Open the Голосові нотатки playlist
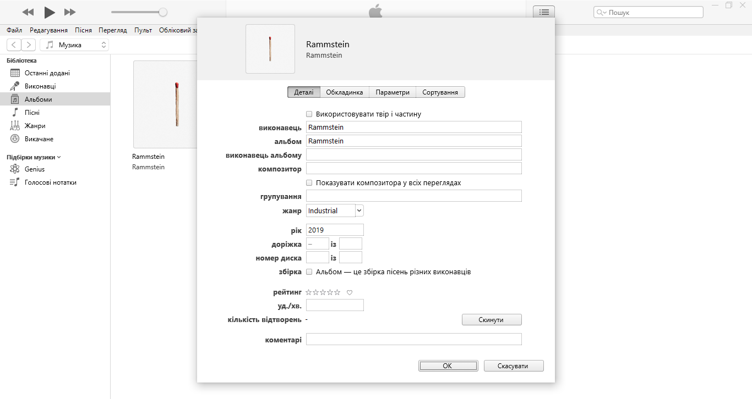This screenshot has height=399, width=752. [x=55, y=182]
